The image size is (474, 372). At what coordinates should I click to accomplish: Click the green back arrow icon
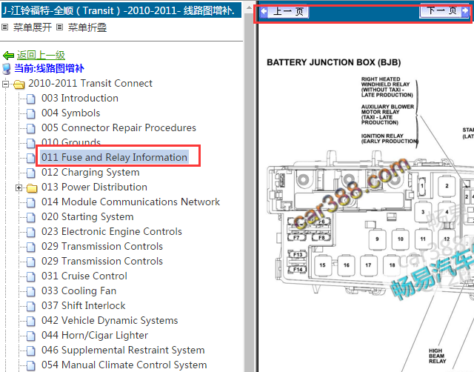[8, 56]
